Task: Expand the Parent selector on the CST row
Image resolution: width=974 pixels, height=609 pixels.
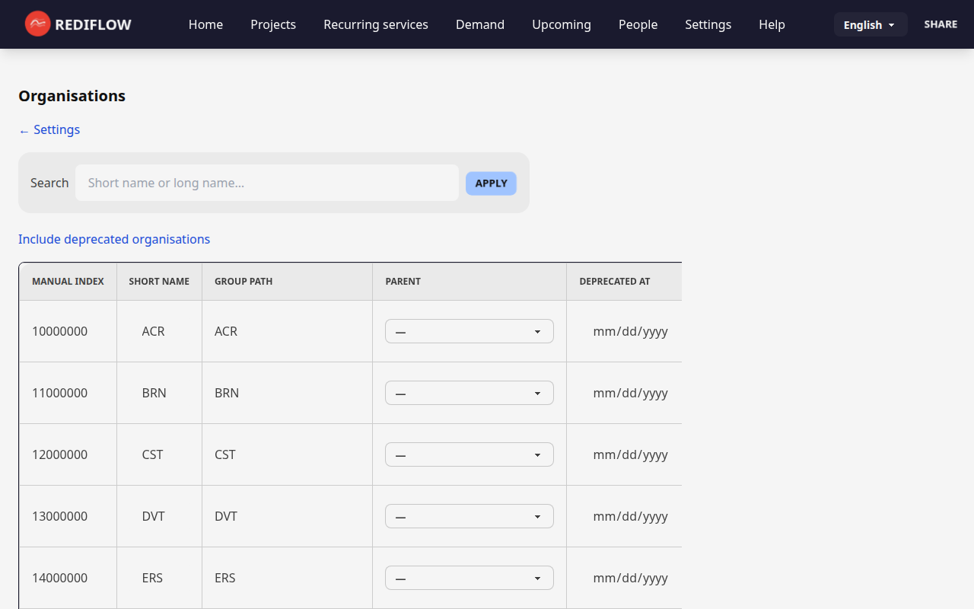Action: [469, 454]
